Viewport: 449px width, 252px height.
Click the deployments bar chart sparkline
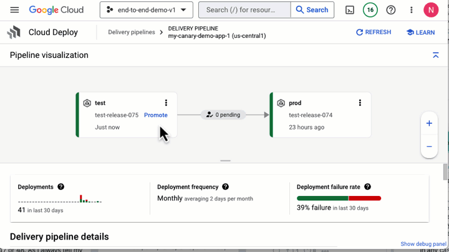[60, 199]
